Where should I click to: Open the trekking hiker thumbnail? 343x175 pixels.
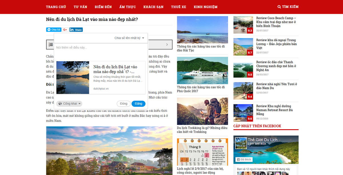[x=202, y=111]
